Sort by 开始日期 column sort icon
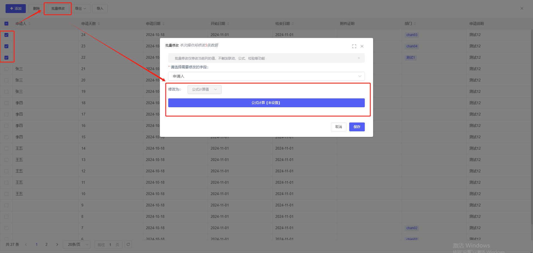 click(x=228, y=24)
